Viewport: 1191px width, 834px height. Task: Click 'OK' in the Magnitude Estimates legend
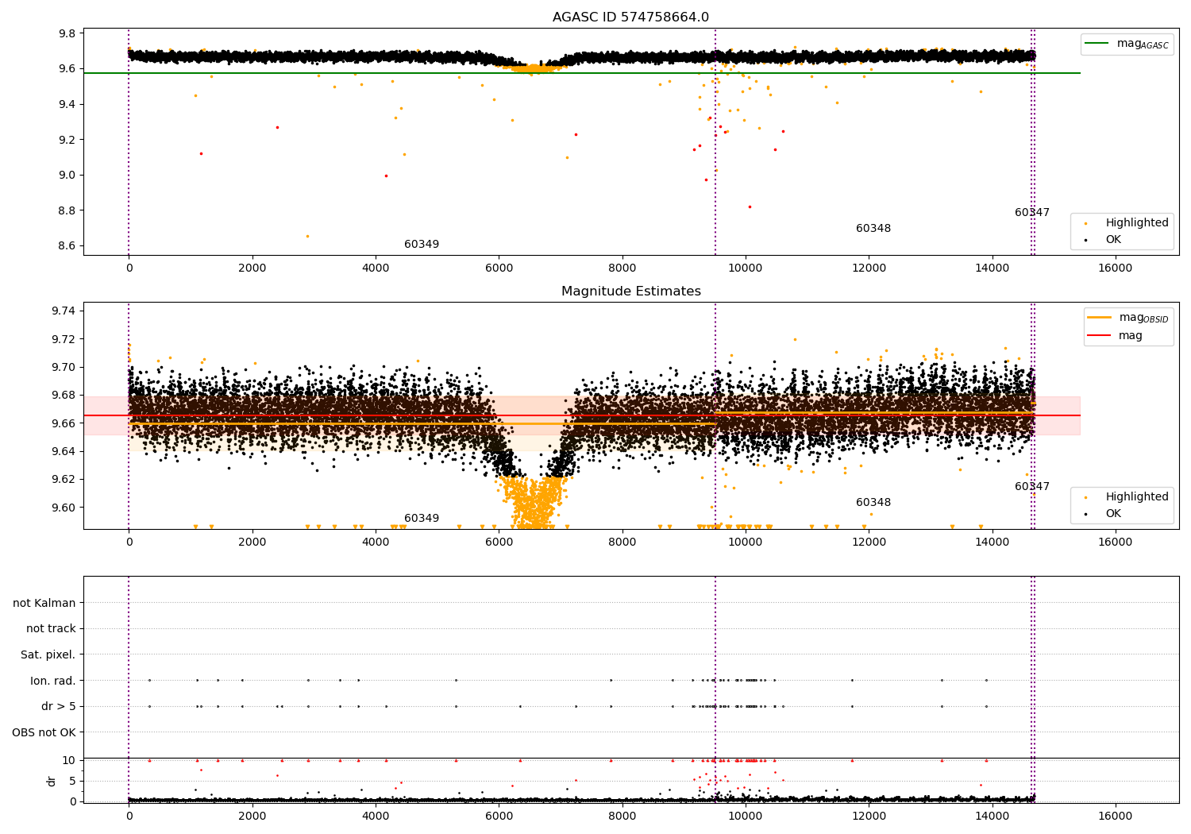(x=1113, y=513)
